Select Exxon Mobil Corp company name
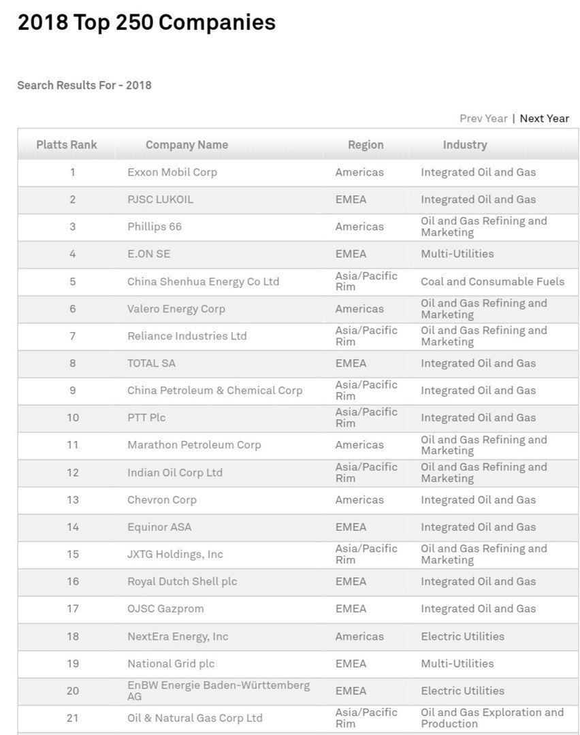The height and width of the screenshot is (735, 580). [172, 172]
